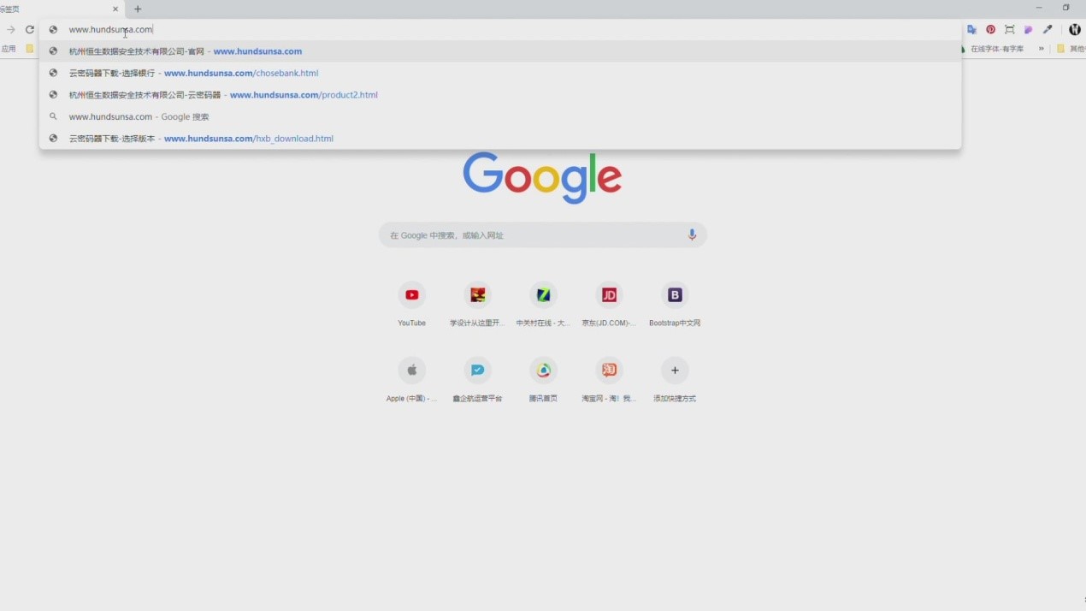Reload the page with refresh icon
Image resolution: width=1086 pixels, height=611 pixels.
click(30, 30)
